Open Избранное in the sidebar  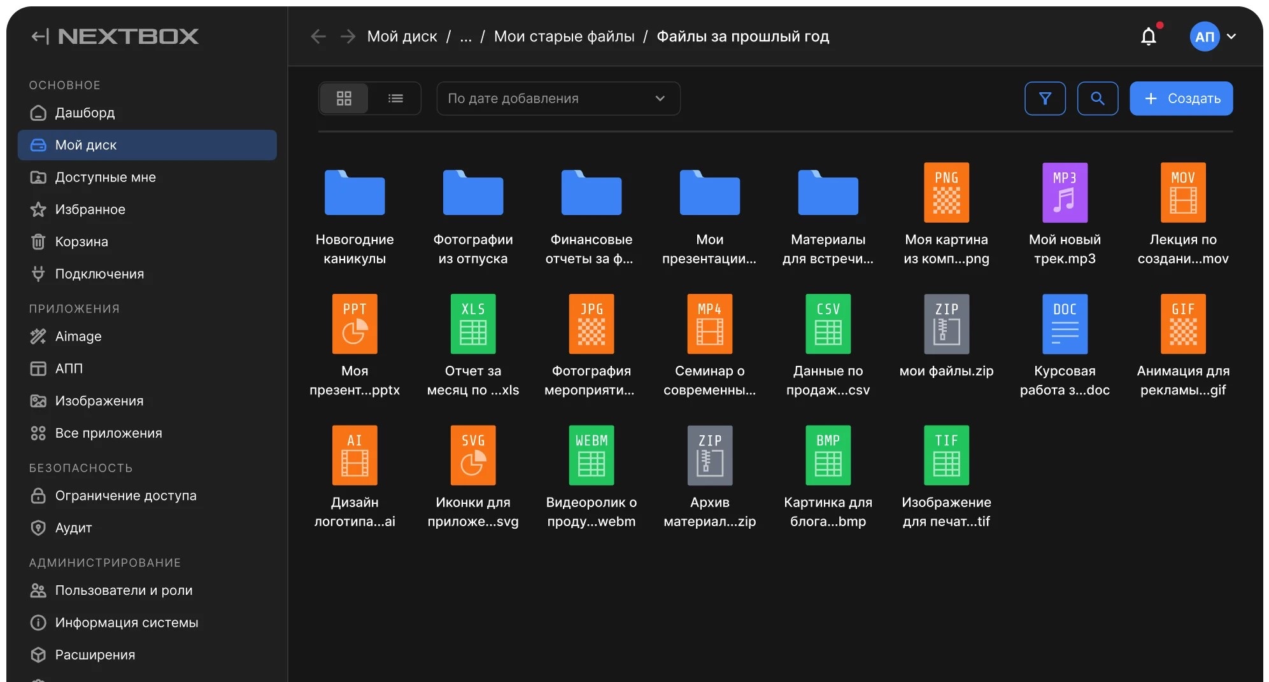[x=147, y=209]
